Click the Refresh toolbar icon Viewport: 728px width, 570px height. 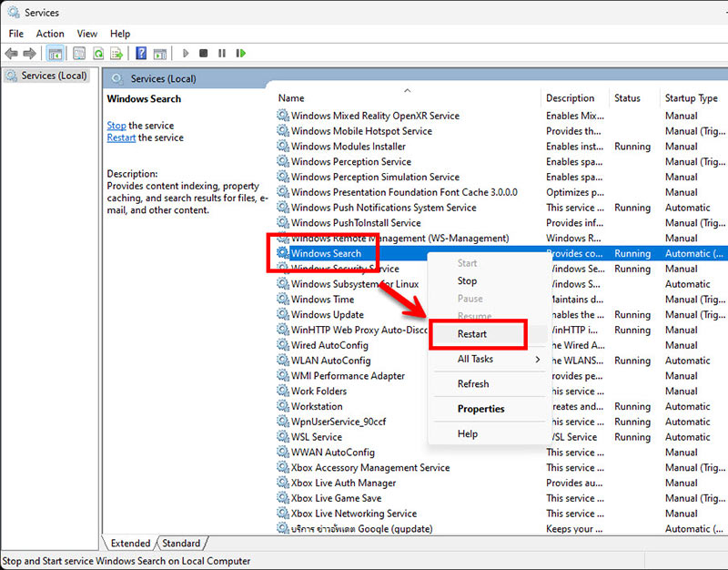point(98,54)
